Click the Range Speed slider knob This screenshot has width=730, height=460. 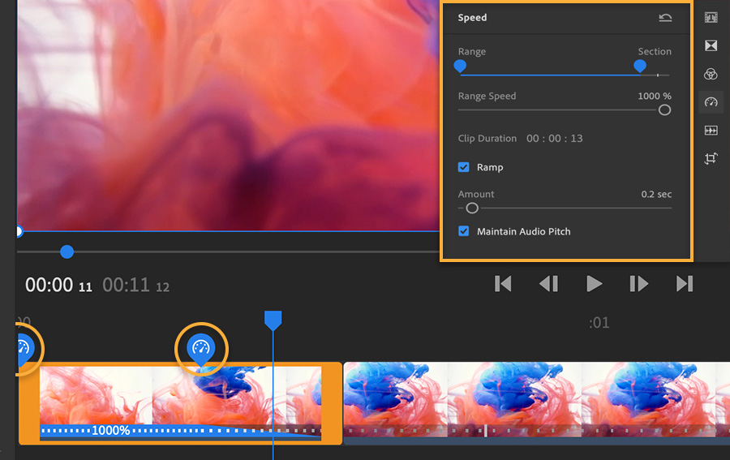click(664, 110)
